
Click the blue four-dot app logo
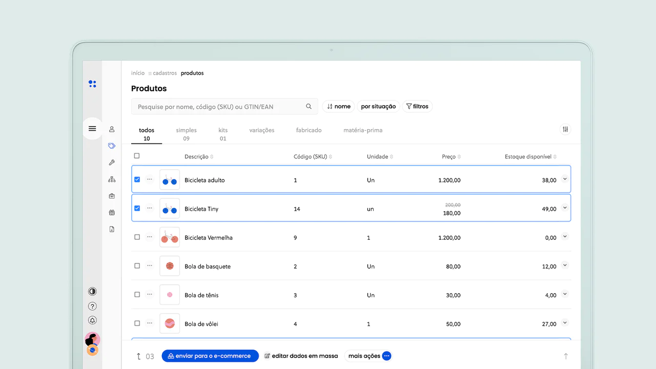92,84
